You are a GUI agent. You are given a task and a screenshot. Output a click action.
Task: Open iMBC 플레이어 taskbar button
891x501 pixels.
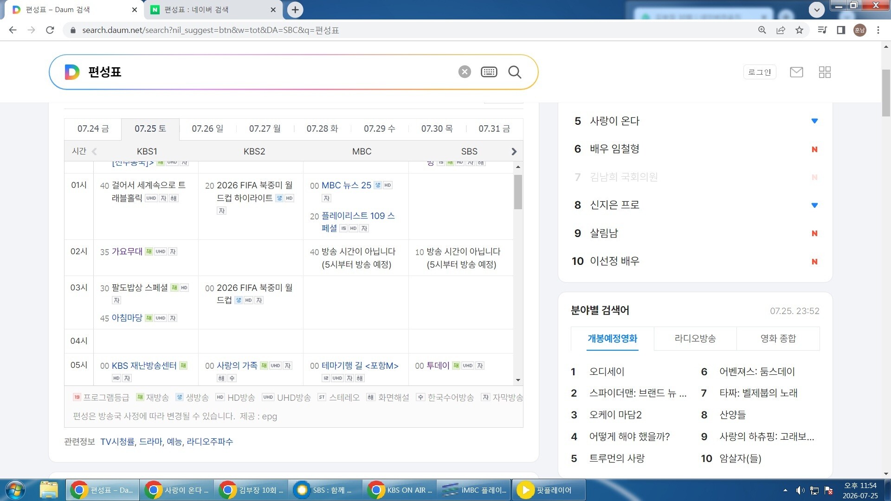[474, 490]
